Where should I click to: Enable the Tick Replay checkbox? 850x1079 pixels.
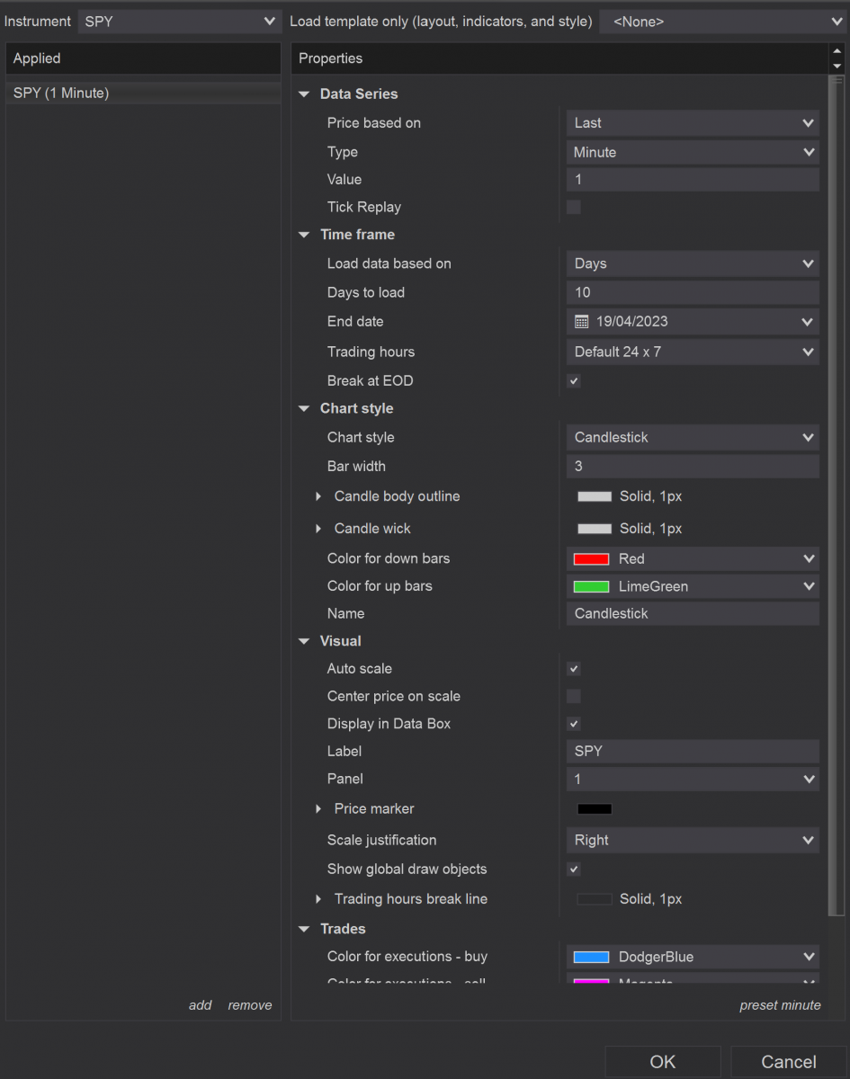[x=574, y=208]
